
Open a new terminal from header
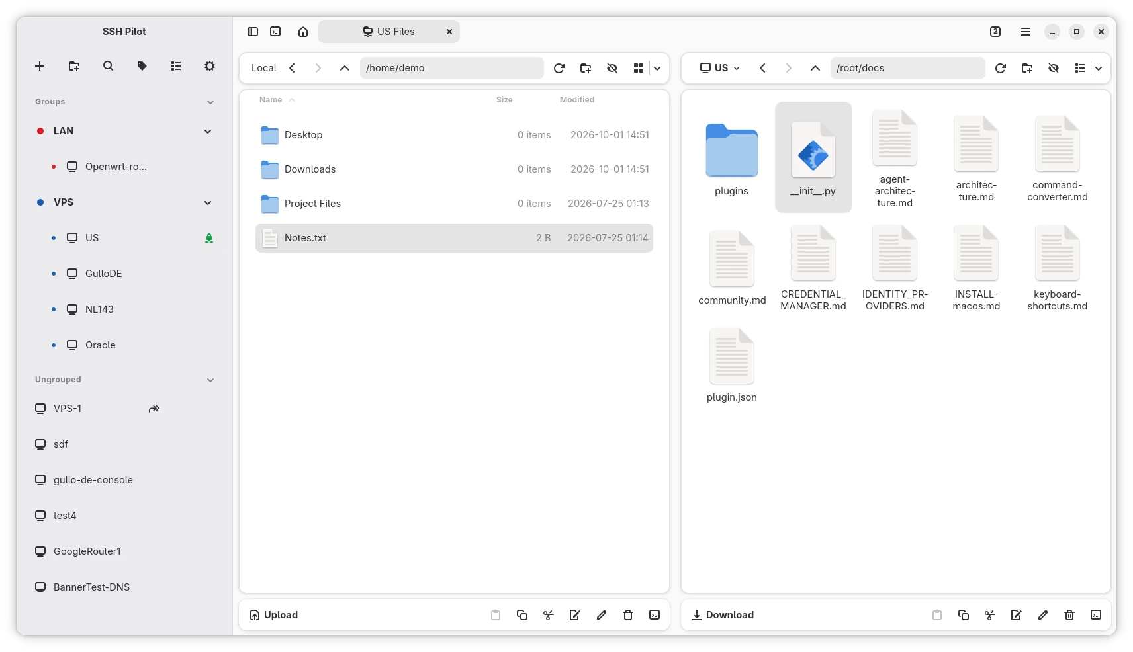[x=275, y=32]
